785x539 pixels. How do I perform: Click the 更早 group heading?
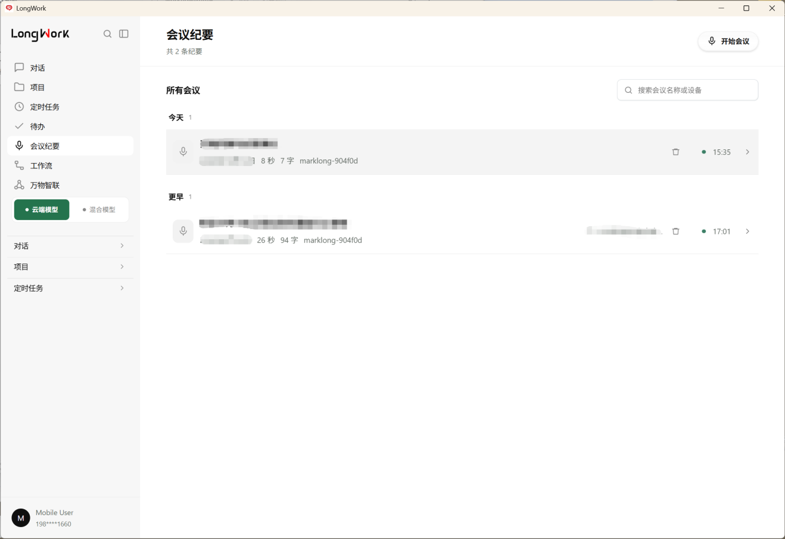tap(176, 197)
